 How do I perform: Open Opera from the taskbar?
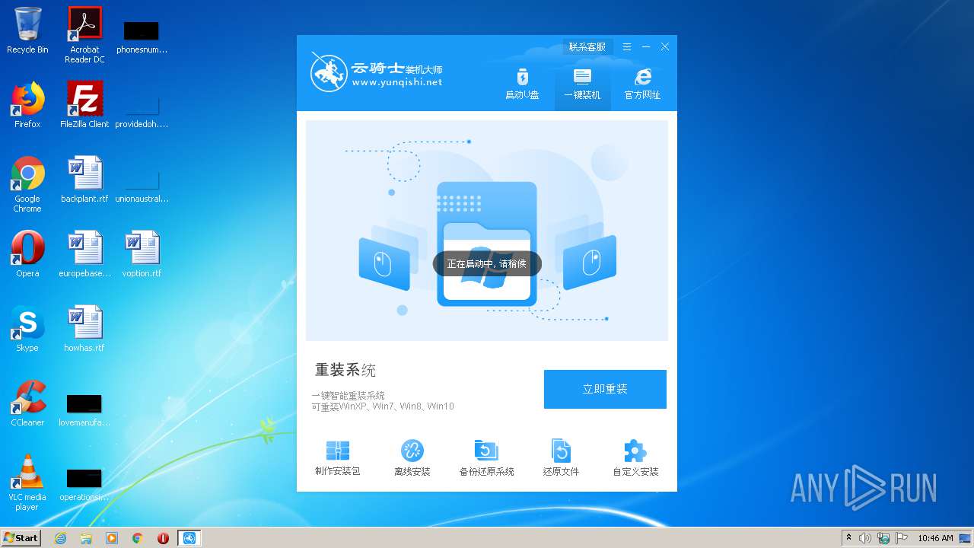tap(163, 538)
